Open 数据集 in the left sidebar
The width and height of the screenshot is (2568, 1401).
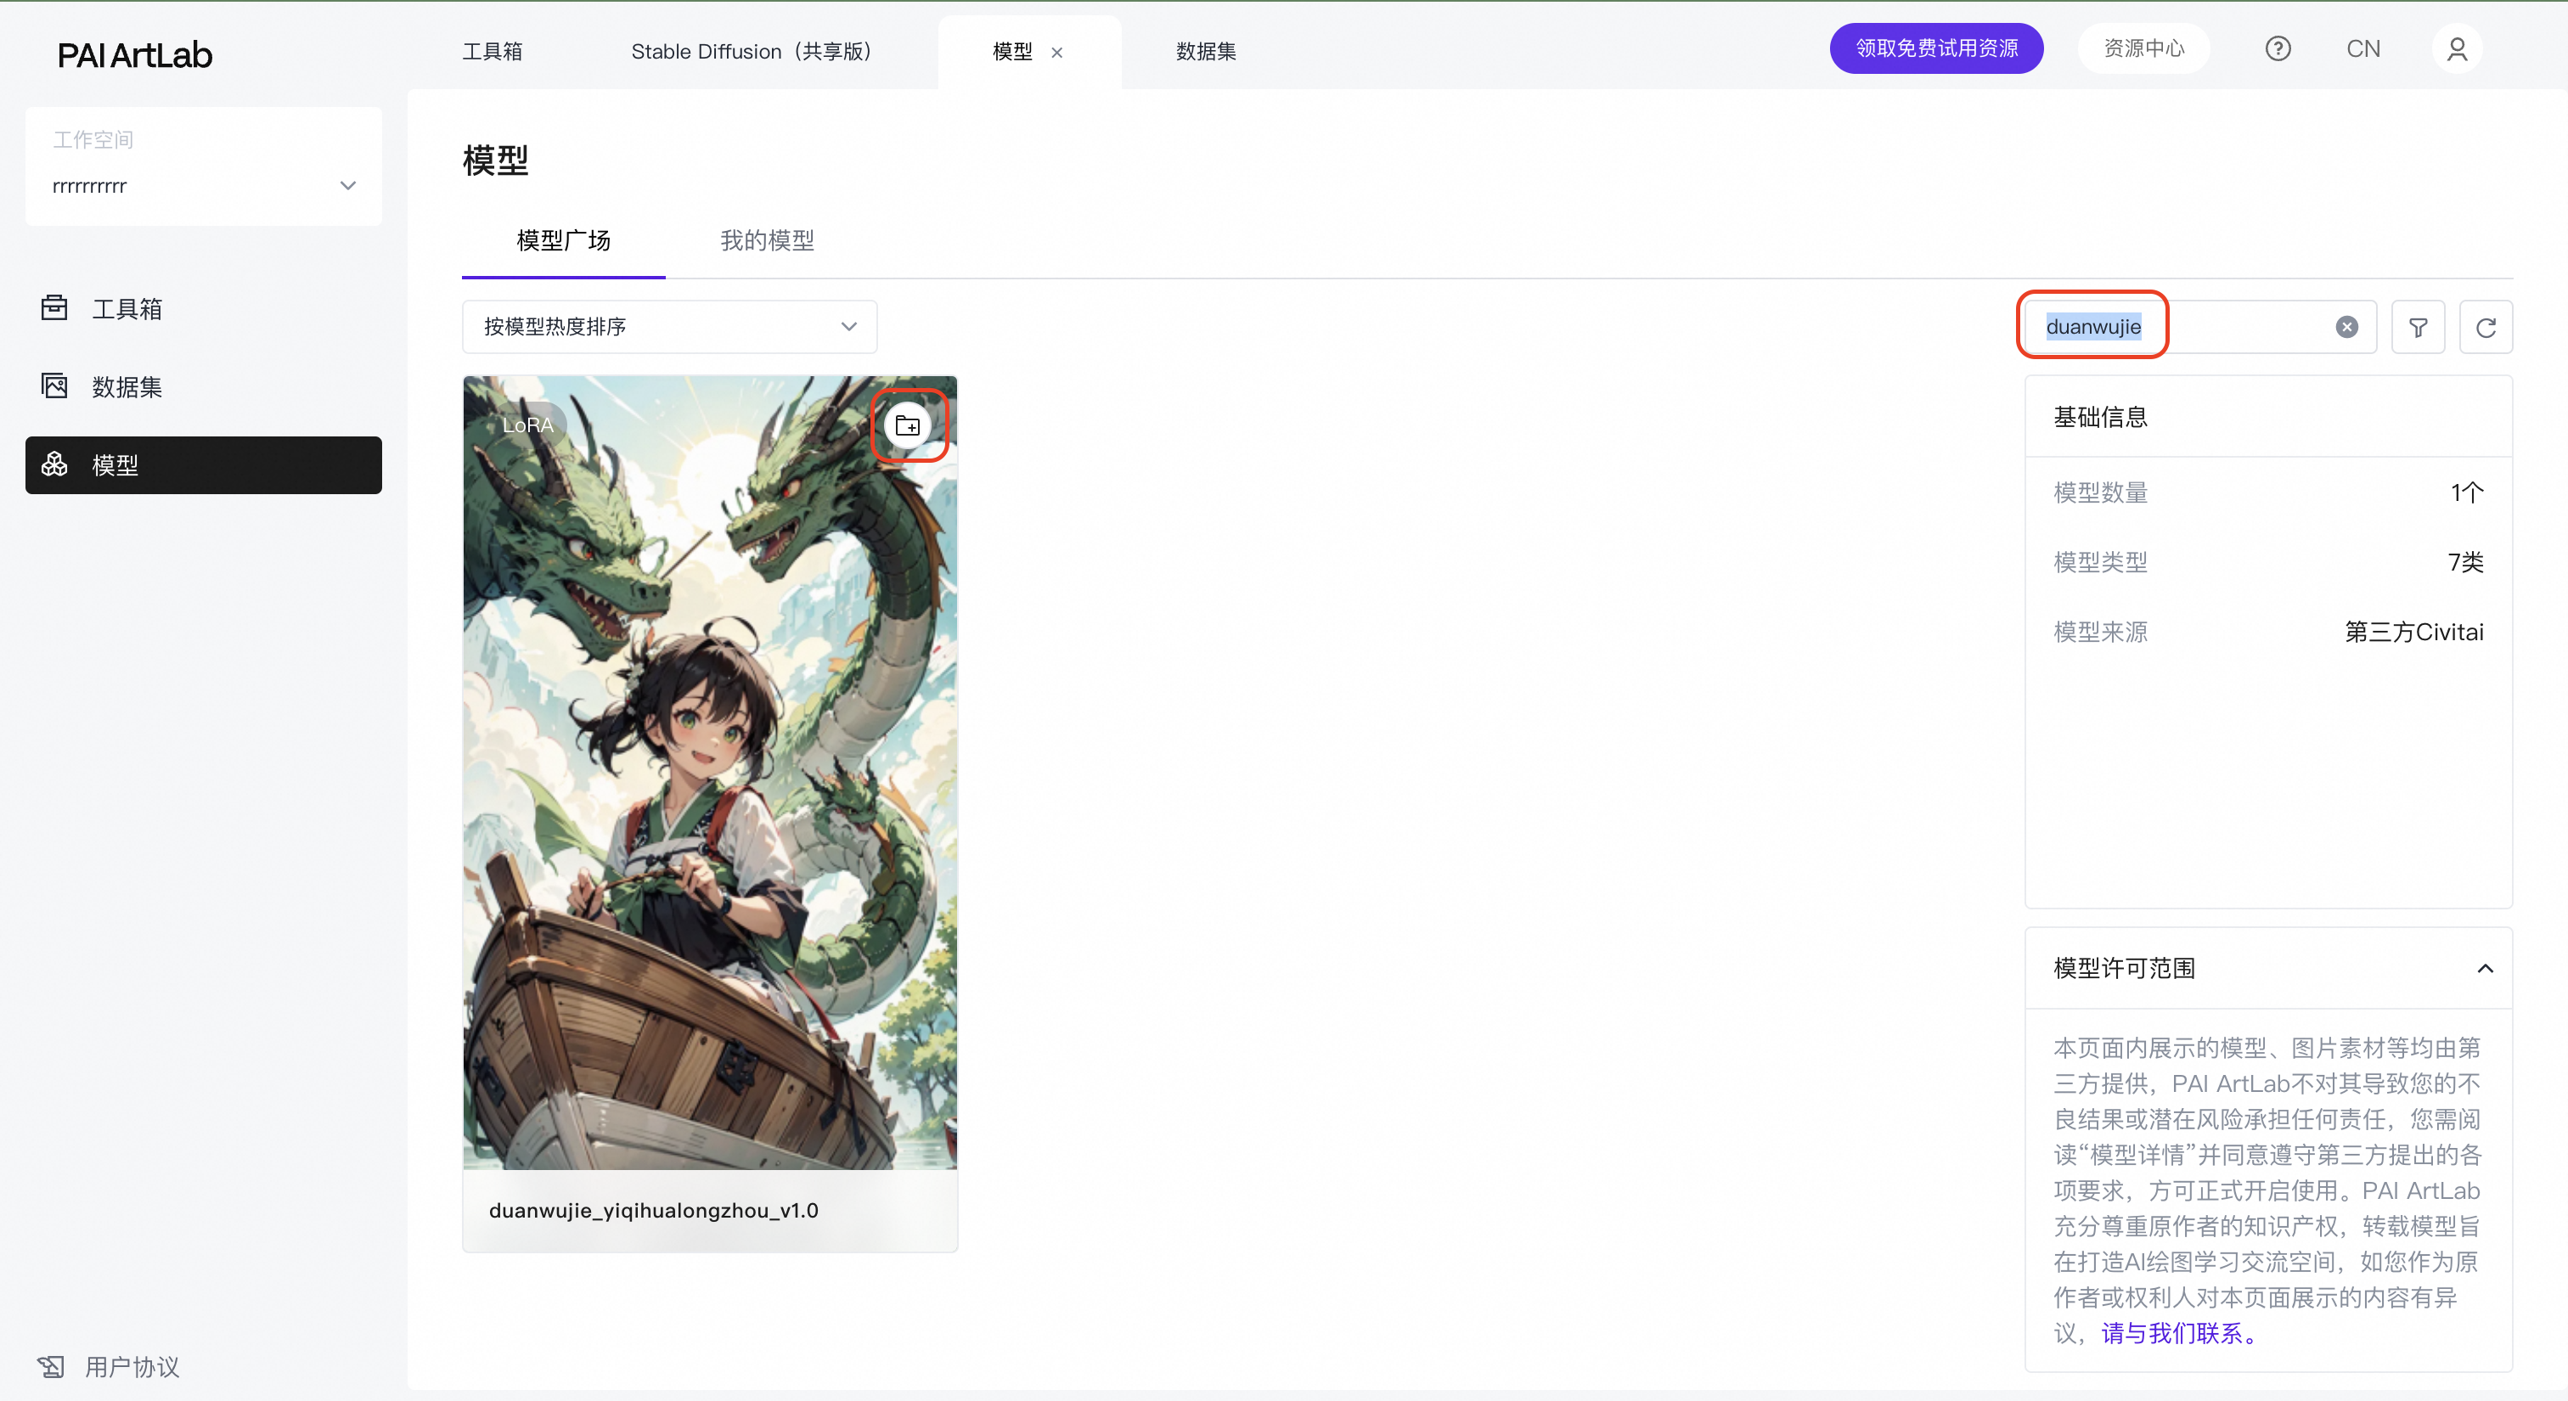tap(127, 386)
